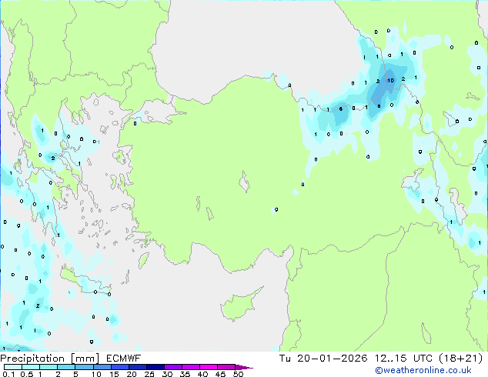This screenshot has width=488, height=377.
Task: Click the "30" legend scale label
Action: click(167, 374)
